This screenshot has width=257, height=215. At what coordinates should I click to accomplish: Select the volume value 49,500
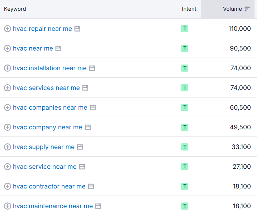click(240, 127)
